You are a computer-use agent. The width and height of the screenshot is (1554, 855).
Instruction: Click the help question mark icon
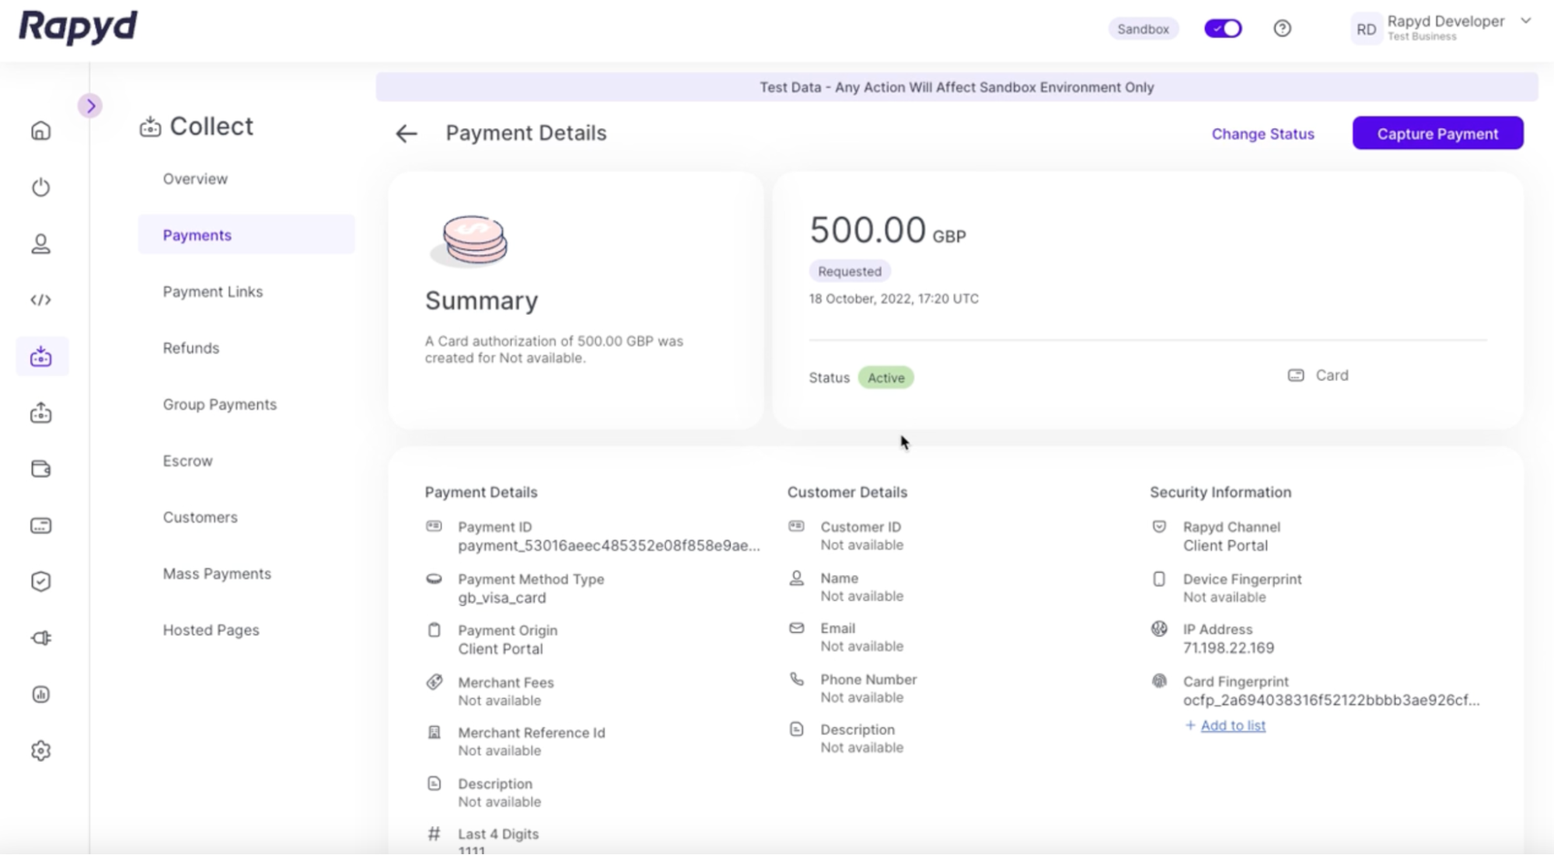click(x=1282, y=29)
